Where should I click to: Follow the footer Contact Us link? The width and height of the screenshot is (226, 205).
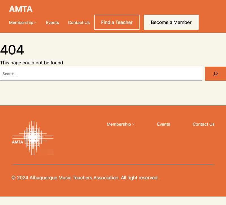point(203,124)
